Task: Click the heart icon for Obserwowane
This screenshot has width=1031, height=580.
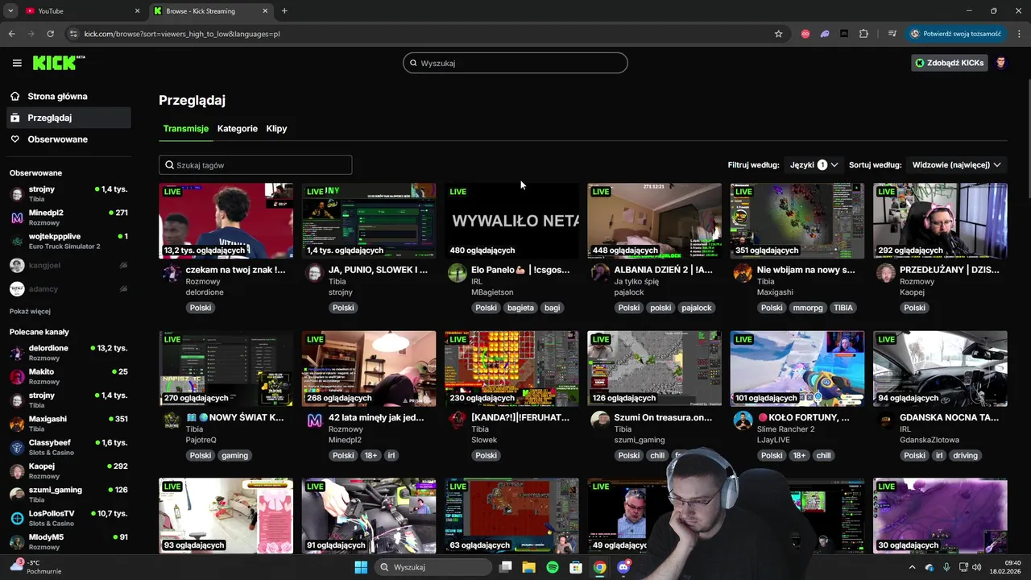Action: [x=15, y=139]
